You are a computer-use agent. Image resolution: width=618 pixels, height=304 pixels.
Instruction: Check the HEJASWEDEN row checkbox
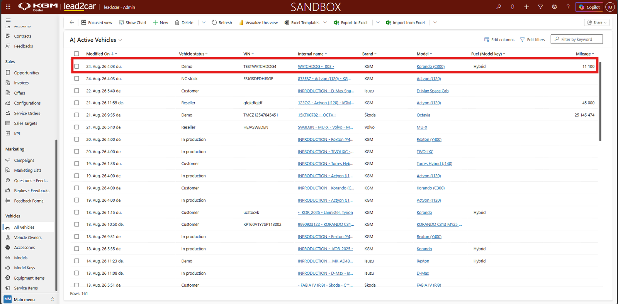click(76, 127)
